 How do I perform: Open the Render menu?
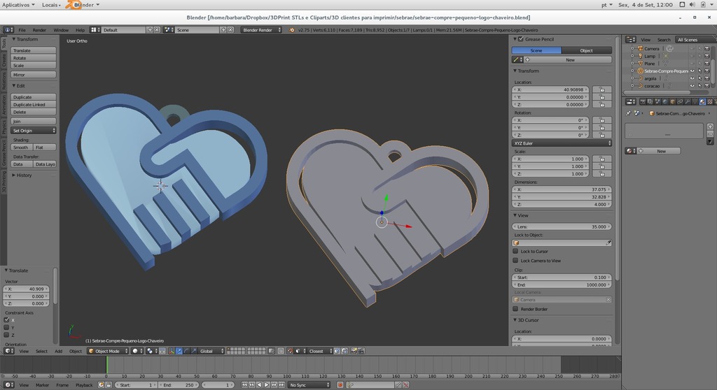tap(39, 29)
